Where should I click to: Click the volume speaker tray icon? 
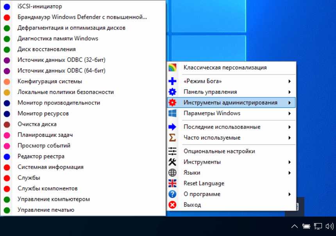coord(330,226)
